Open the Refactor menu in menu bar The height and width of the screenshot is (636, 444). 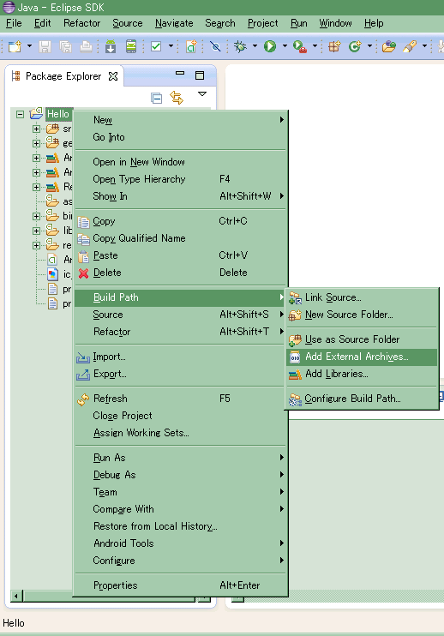click(x=81, y=23)
